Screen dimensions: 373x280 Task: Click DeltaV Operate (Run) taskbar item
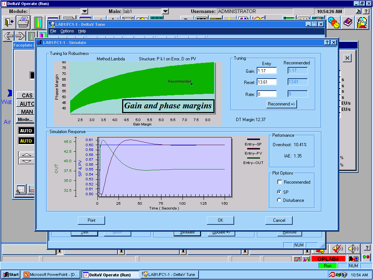tap(110, 275)
